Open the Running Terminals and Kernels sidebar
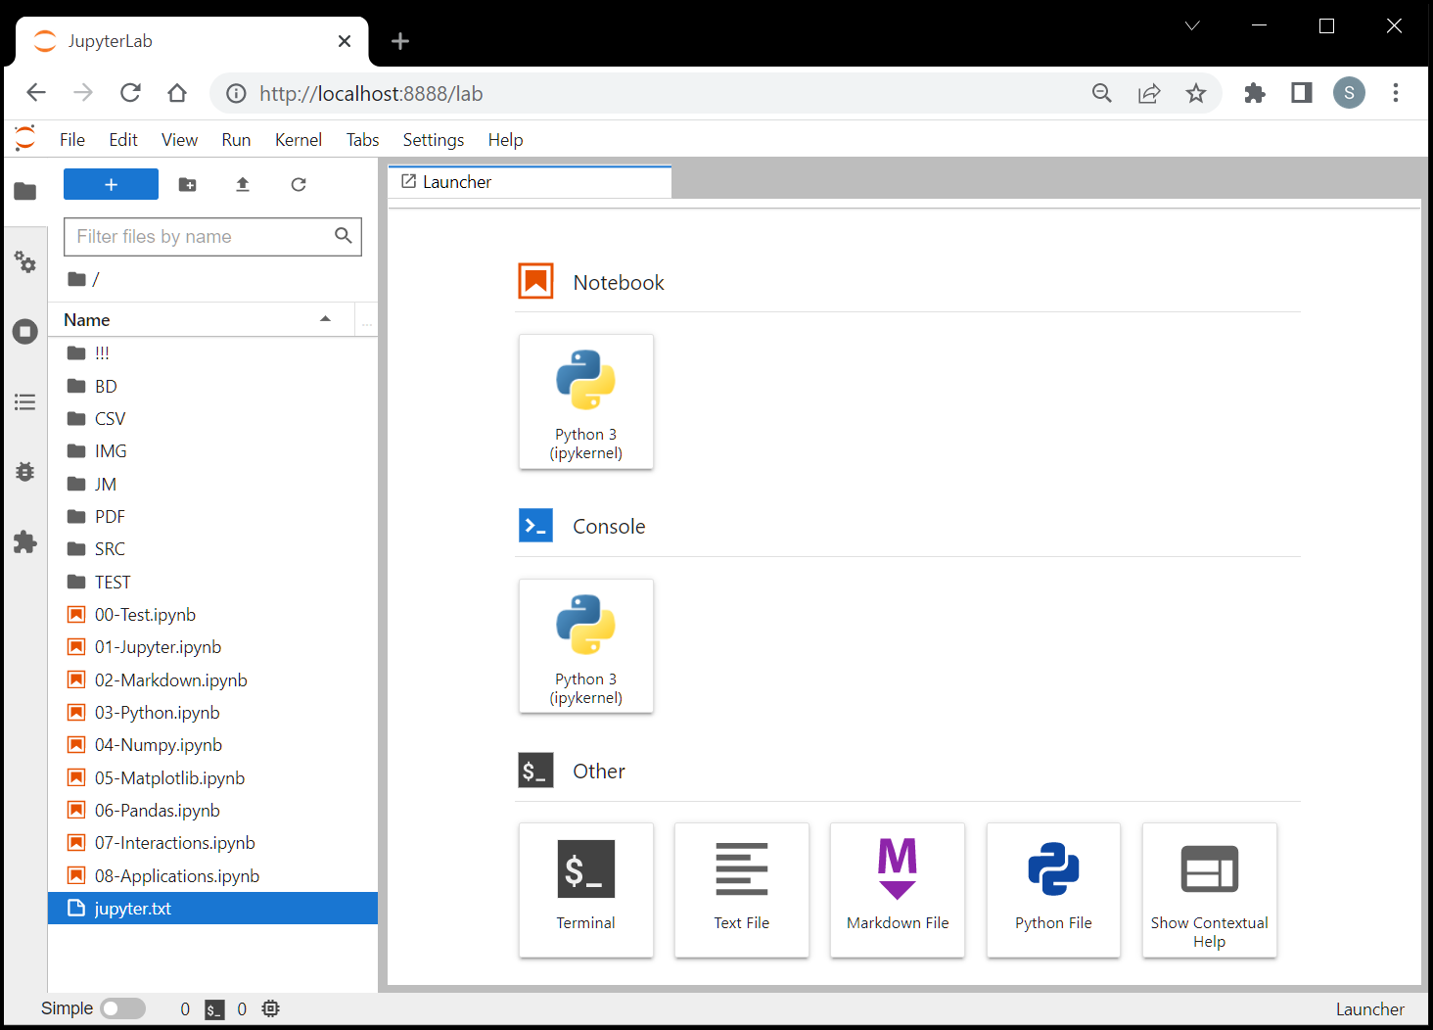Viewport: 1433px width, 1030px height. (25, 332)
